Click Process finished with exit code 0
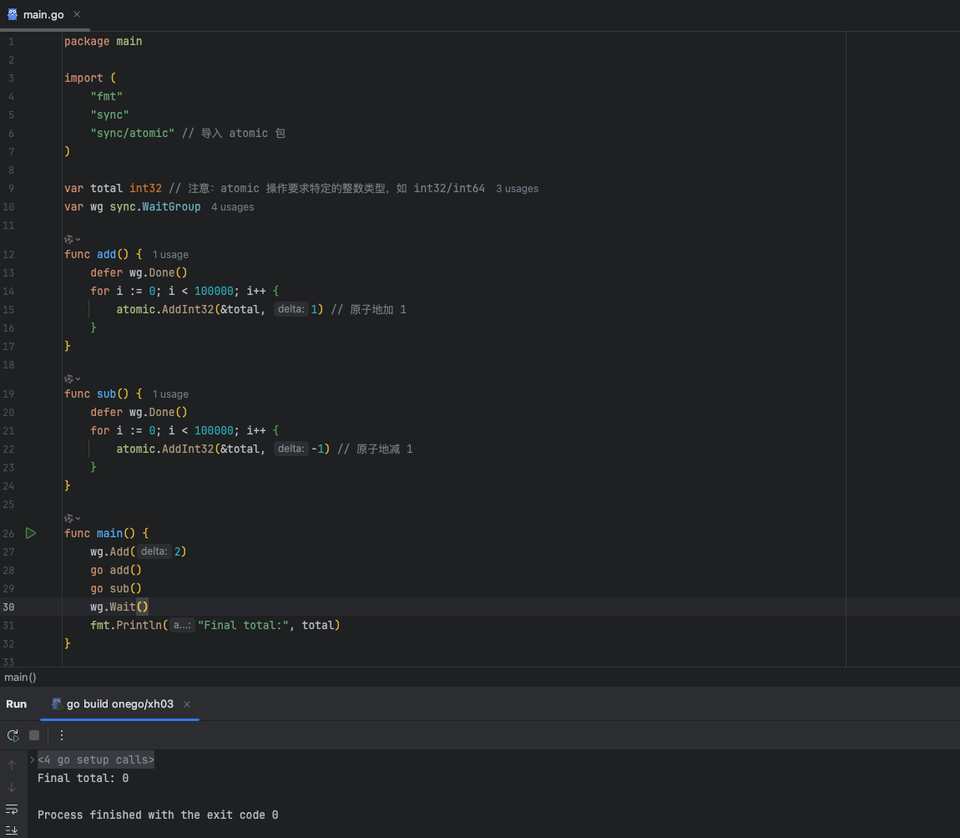 click(x=157, y=815)
